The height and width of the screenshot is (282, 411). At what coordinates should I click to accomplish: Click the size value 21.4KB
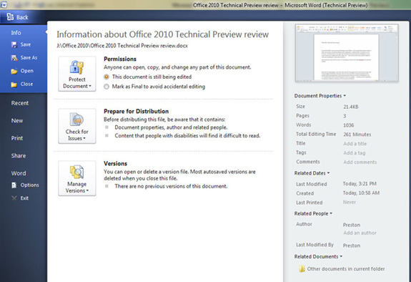[351, 107]
